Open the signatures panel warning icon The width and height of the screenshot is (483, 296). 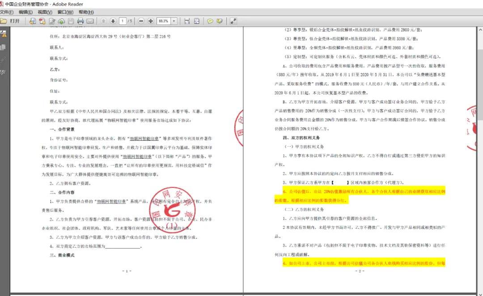(x=4, y=34)
